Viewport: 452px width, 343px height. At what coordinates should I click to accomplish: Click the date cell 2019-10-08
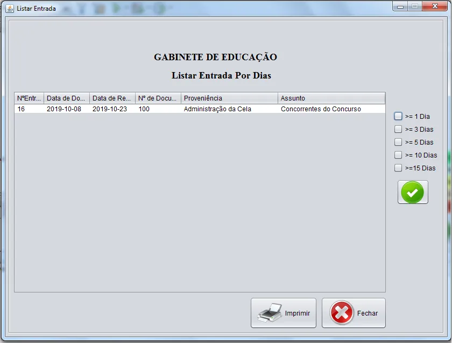pos(67,109)
